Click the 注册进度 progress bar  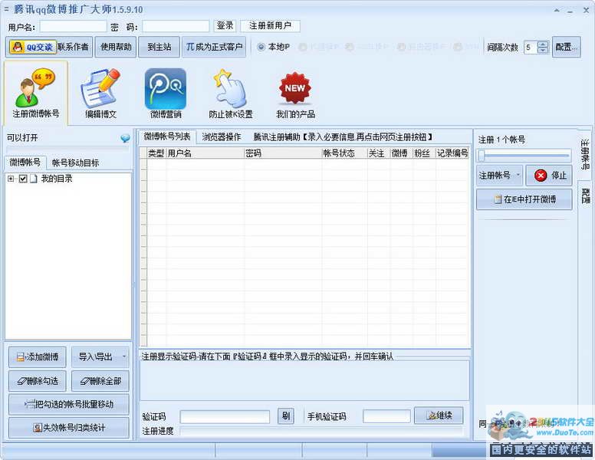coord(321,431)
